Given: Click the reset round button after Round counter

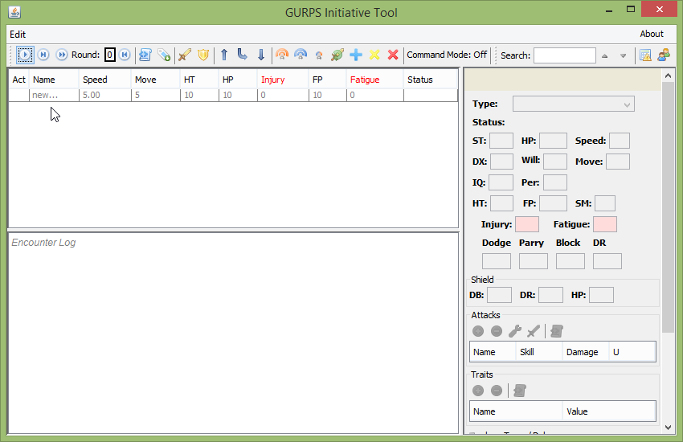Looking at the screenshot, I should pyautogui.click(x=125, y=55).
